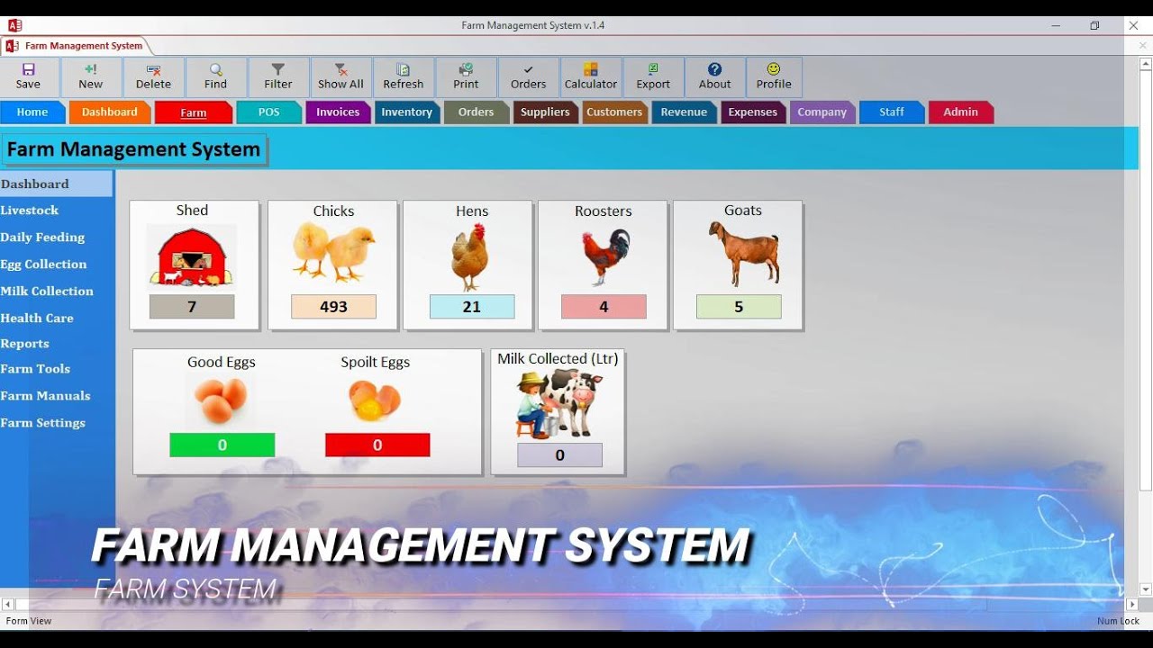Open the orange Dashboard tab
The height and width of the screenshot is (648, 1153).
(x=110, y=112)
